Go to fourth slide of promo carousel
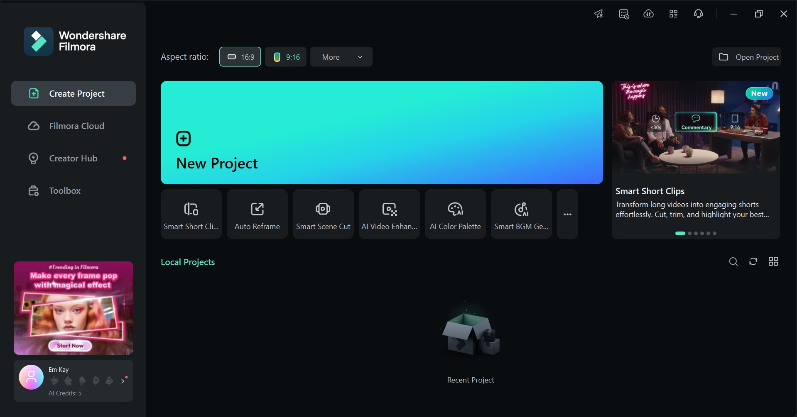This screenshot has height=417, width=797. [702, 233]
